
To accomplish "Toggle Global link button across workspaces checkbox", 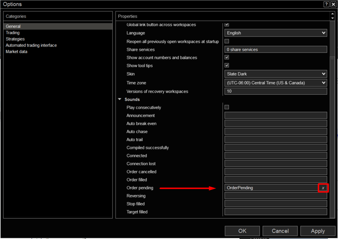I will (x=227, y=24).
